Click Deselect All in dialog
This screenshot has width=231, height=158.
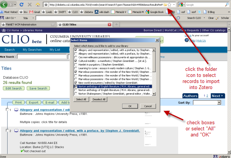pos(99,99)
